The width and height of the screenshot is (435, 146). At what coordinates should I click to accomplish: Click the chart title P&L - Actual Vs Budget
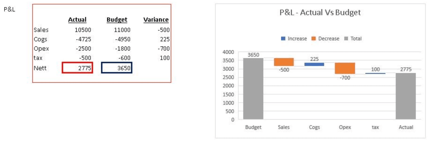pyautogui.click(x=320, y=12)
